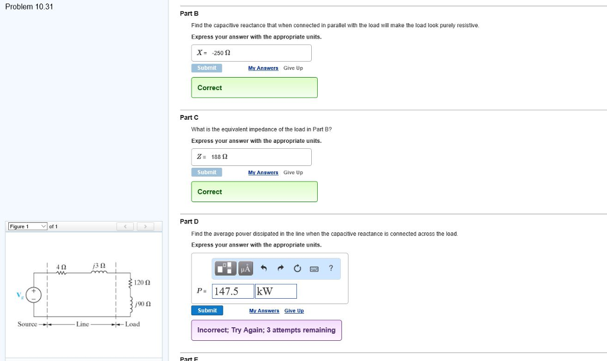Viewport: 607px width, 361px height.
Task: Click the circuit diagram figure
Action: click(83, 293)
